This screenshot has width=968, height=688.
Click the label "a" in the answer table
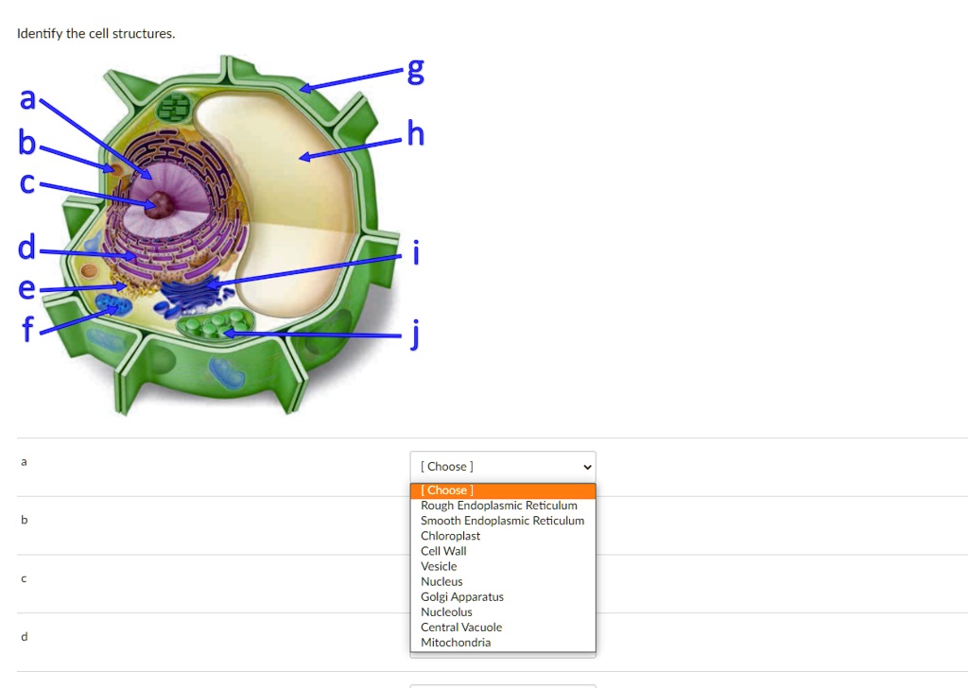coord(23,461)
